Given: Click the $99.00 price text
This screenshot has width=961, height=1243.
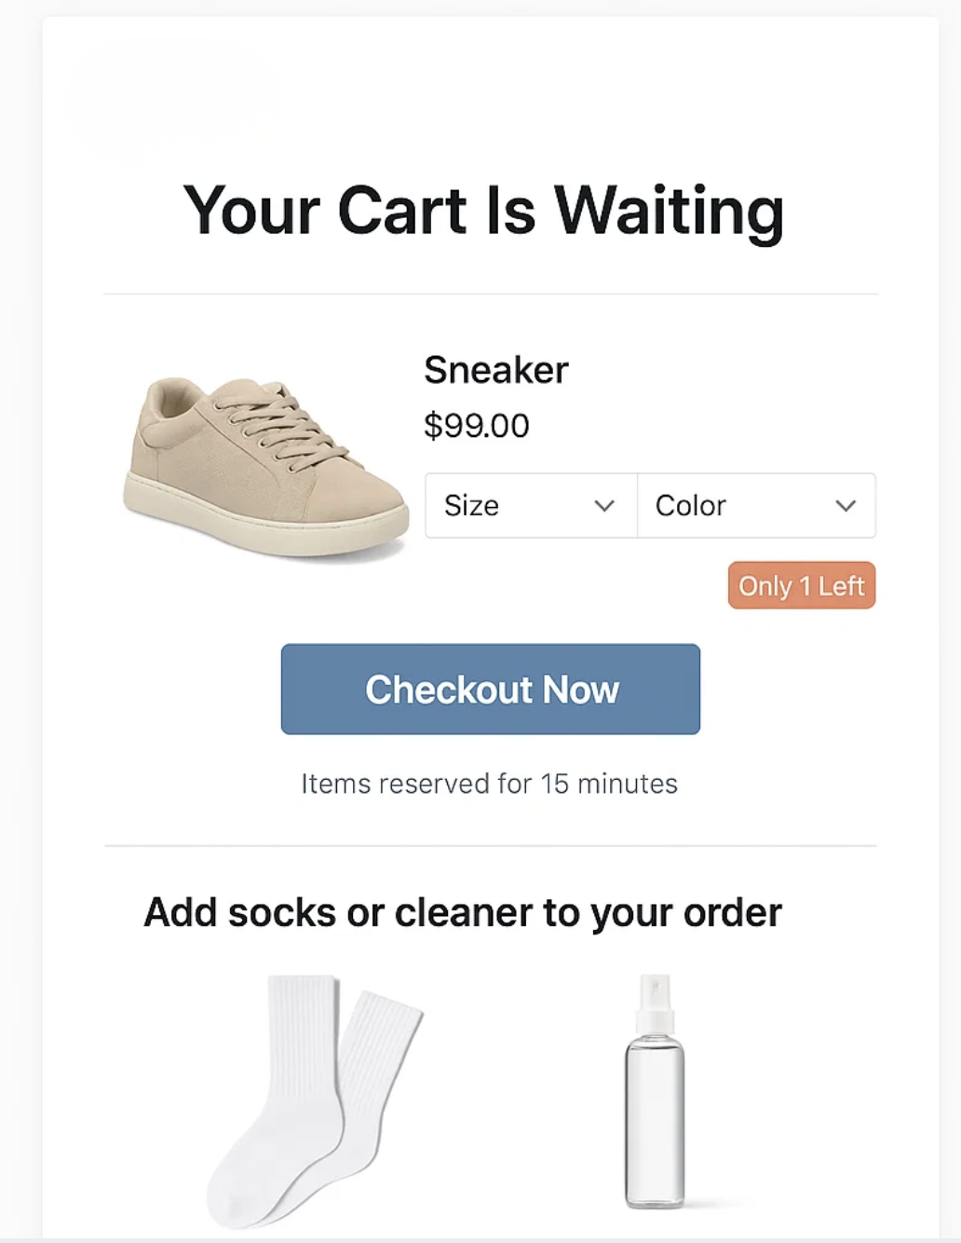Looking at the screenshot, I should [x=476, y=426].
